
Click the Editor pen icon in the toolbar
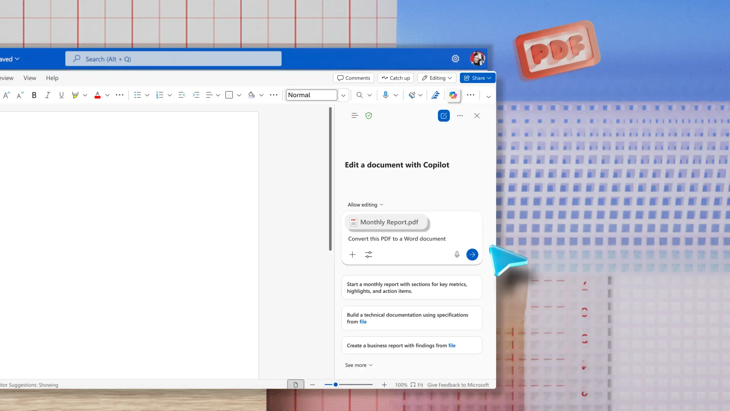point(435,95)
